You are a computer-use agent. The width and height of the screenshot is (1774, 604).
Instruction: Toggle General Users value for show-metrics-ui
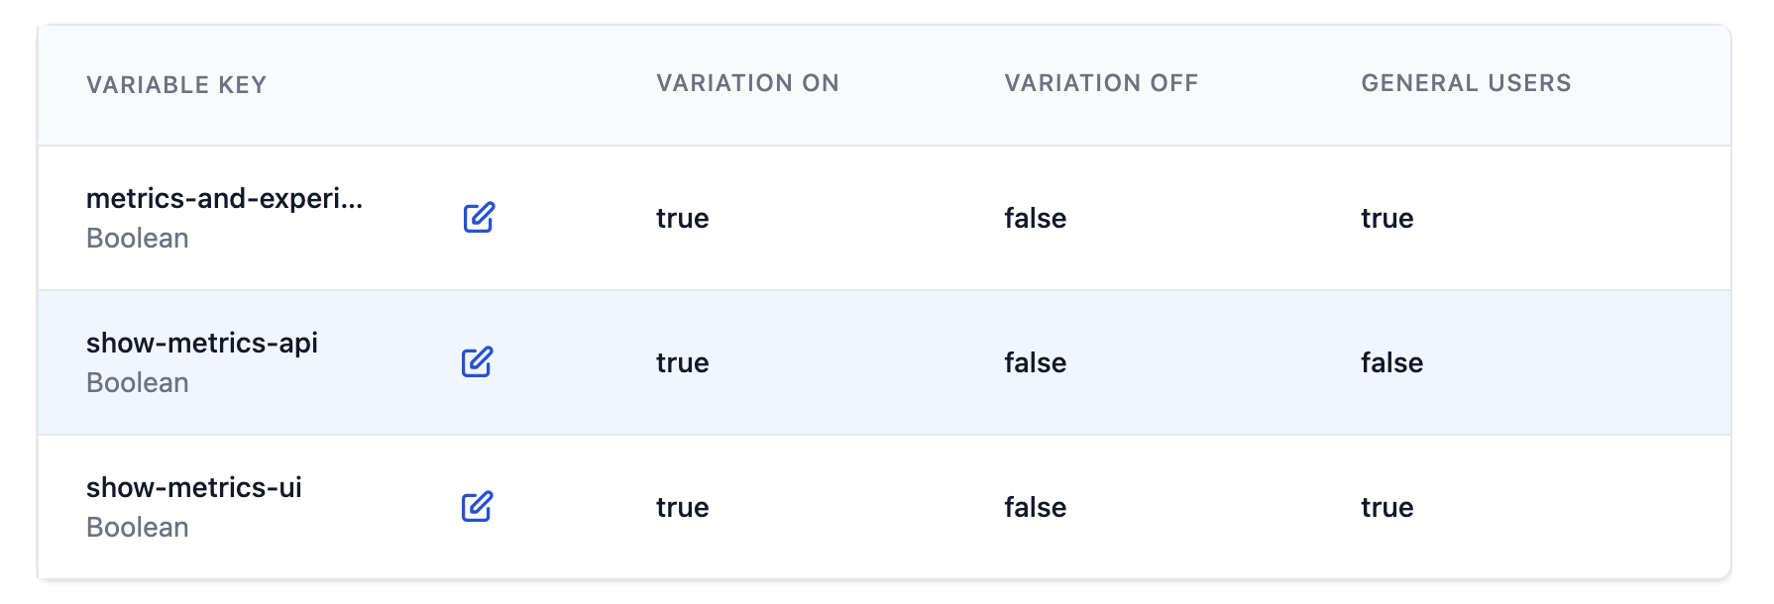click(1386, 507)
